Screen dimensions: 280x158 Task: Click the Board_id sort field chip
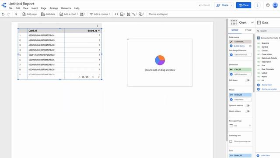coord(240,155)
